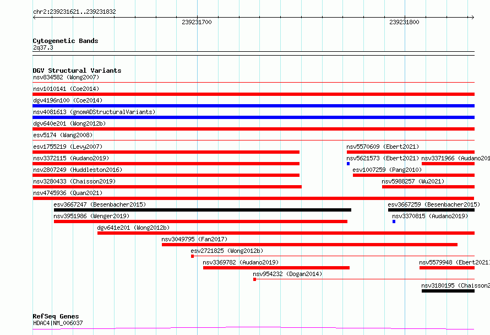Select the Cytogenetic Bands track heading
The height and width of the screenshot is (335, 490).
pyautogui.click(x=66, y=41)
